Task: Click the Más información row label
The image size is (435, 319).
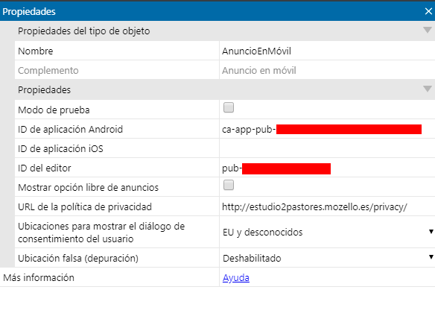Action: [x=39, y=277]
